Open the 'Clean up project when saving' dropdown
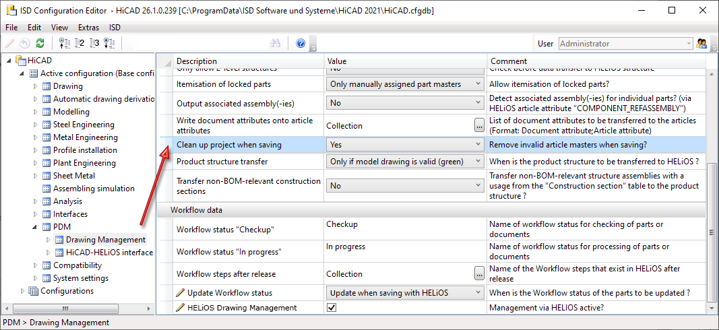 point(478,144)
